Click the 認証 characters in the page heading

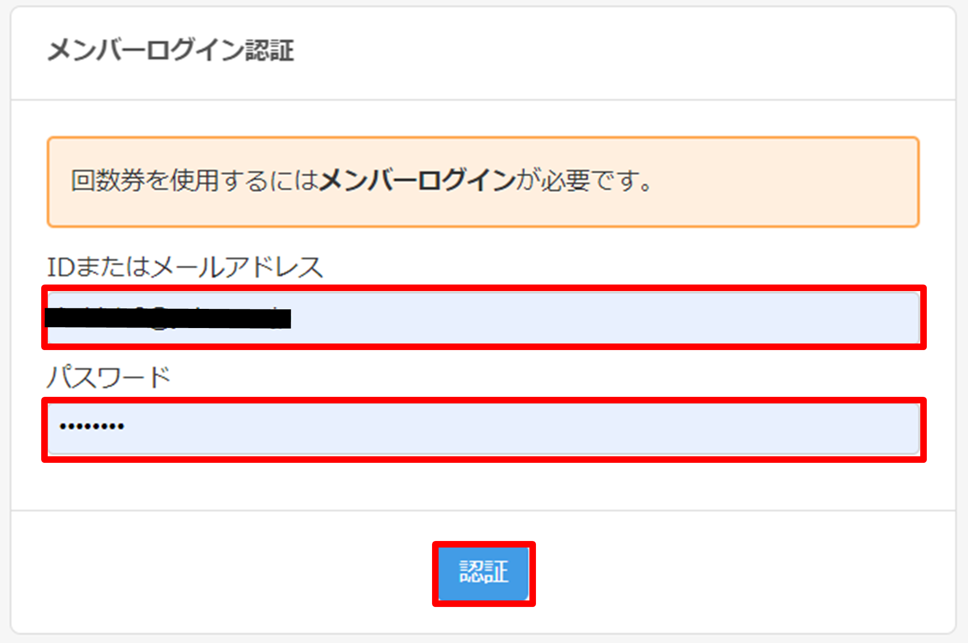pos(270,51)
